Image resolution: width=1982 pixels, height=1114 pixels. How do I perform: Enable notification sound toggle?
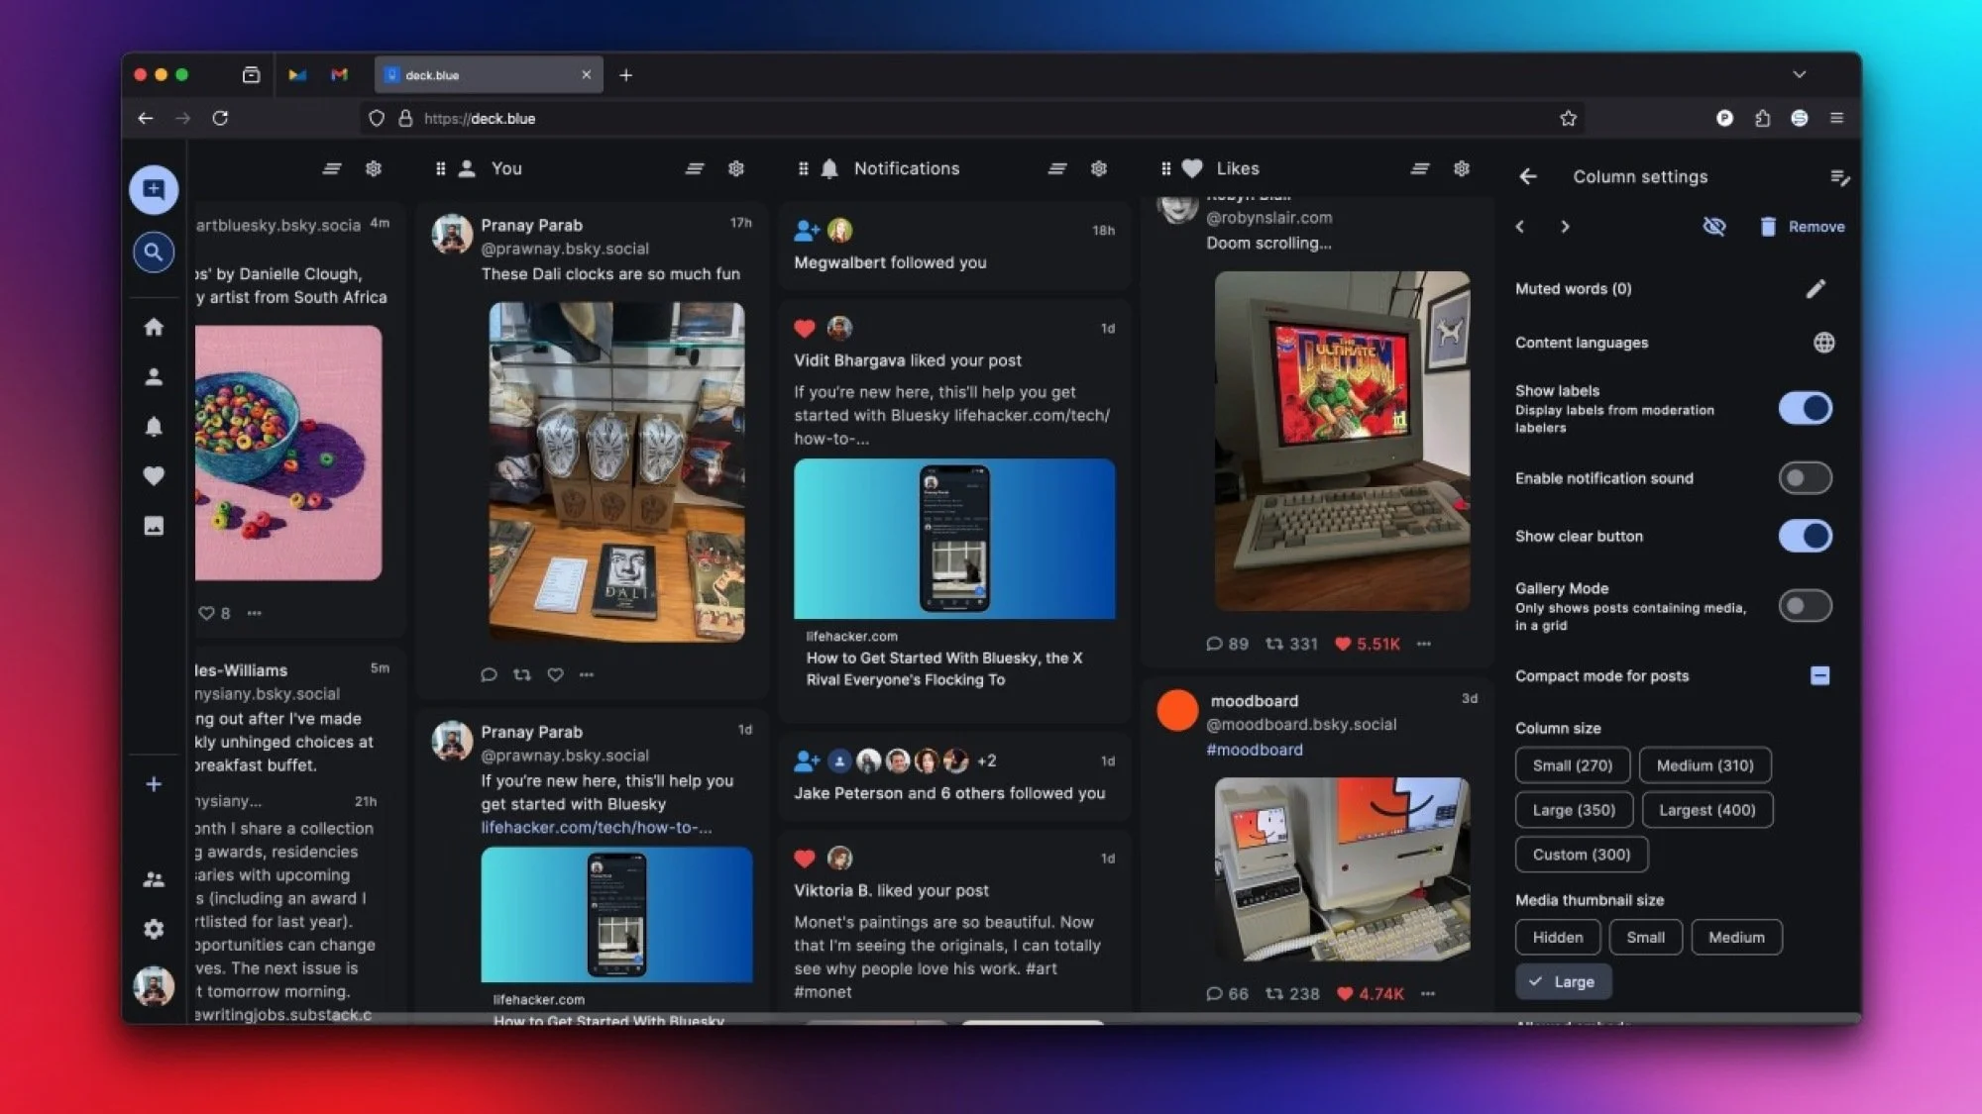pos(1806,477)
